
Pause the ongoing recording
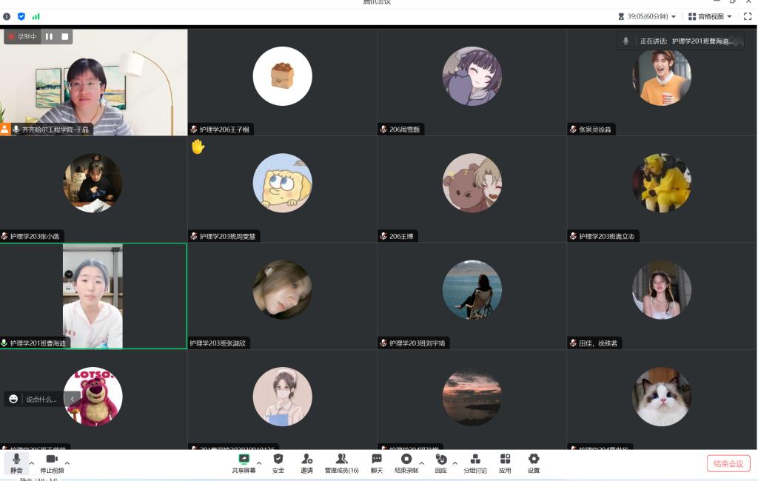point(49,36)
